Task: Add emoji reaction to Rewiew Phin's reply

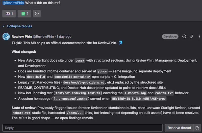Action: [x=184, y=36]
